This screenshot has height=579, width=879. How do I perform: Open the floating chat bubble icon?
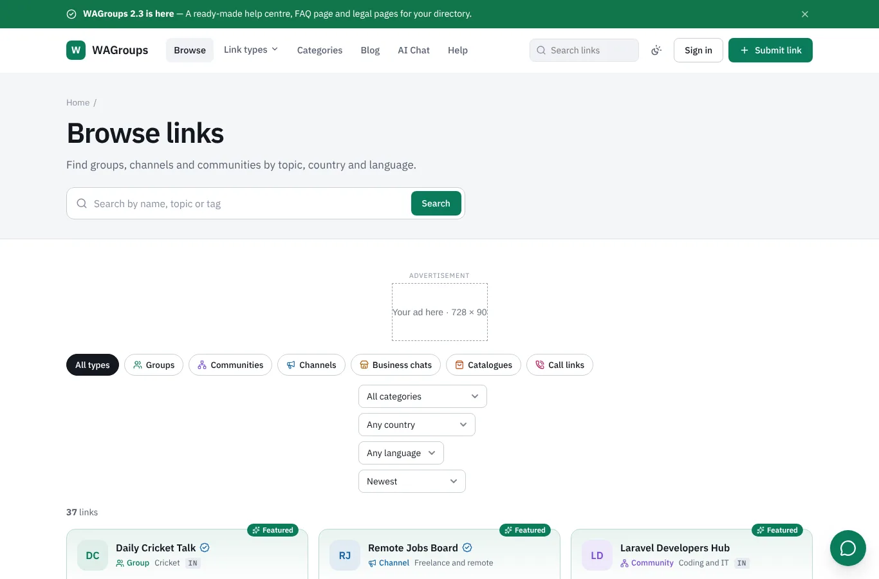tap(848, 548)
